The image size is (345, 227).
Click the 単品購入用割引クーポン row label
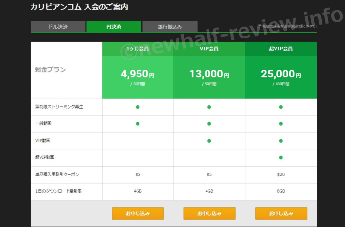(57, 174)
